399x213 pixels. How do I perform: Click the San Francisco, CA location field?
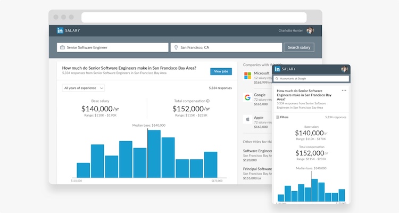[227, 47]
